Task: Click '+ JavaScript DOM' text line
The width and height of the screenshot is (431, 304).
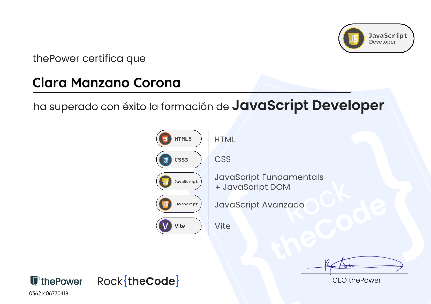Action: 252,187
